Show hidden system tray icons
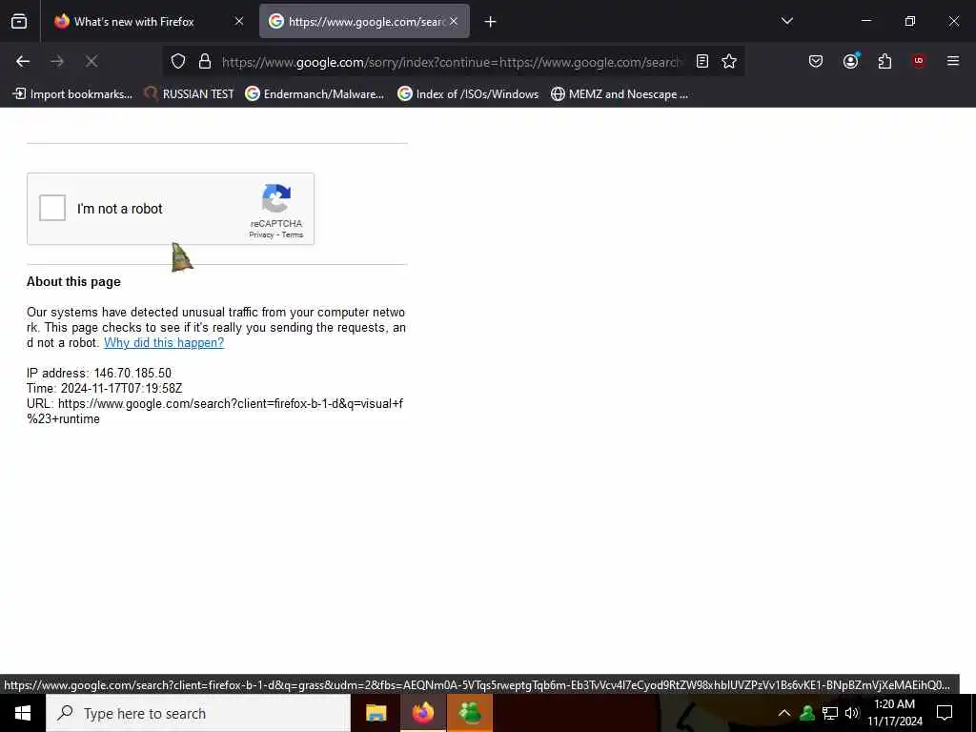976x732 pixels. click(x=784, y=713)
